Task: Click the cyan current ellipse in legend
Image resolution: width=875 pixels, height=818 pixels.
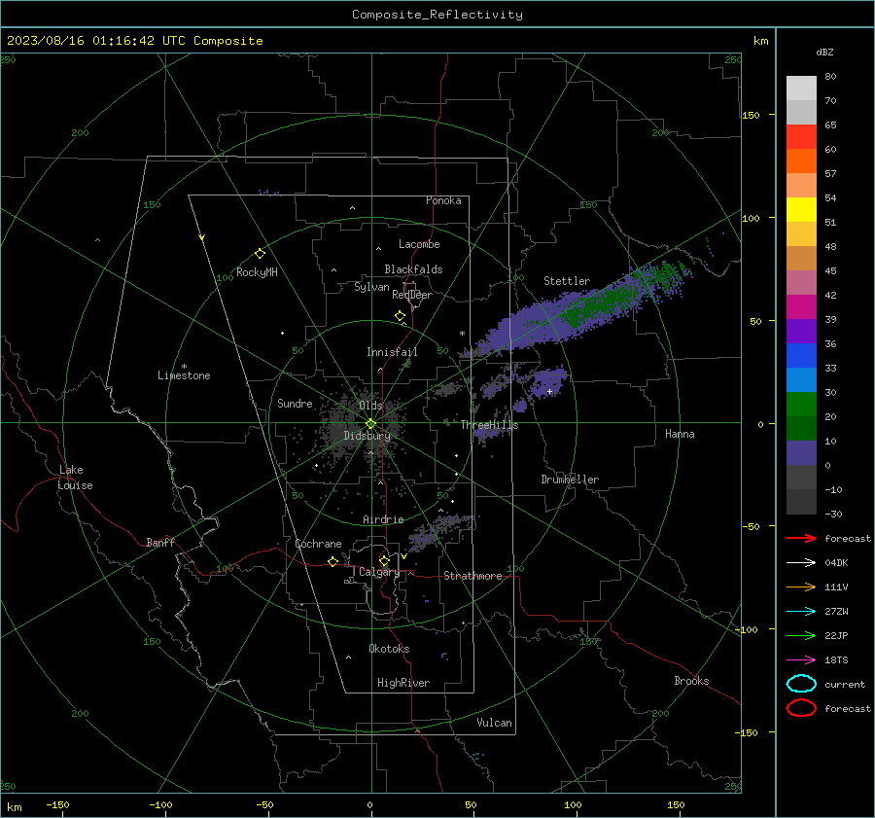Action: pyautogui.click(x=801, y=684)
